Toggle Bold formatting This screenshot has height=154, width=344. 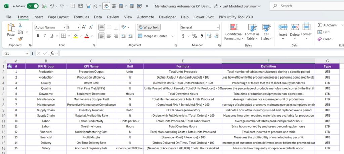(38, 36)
